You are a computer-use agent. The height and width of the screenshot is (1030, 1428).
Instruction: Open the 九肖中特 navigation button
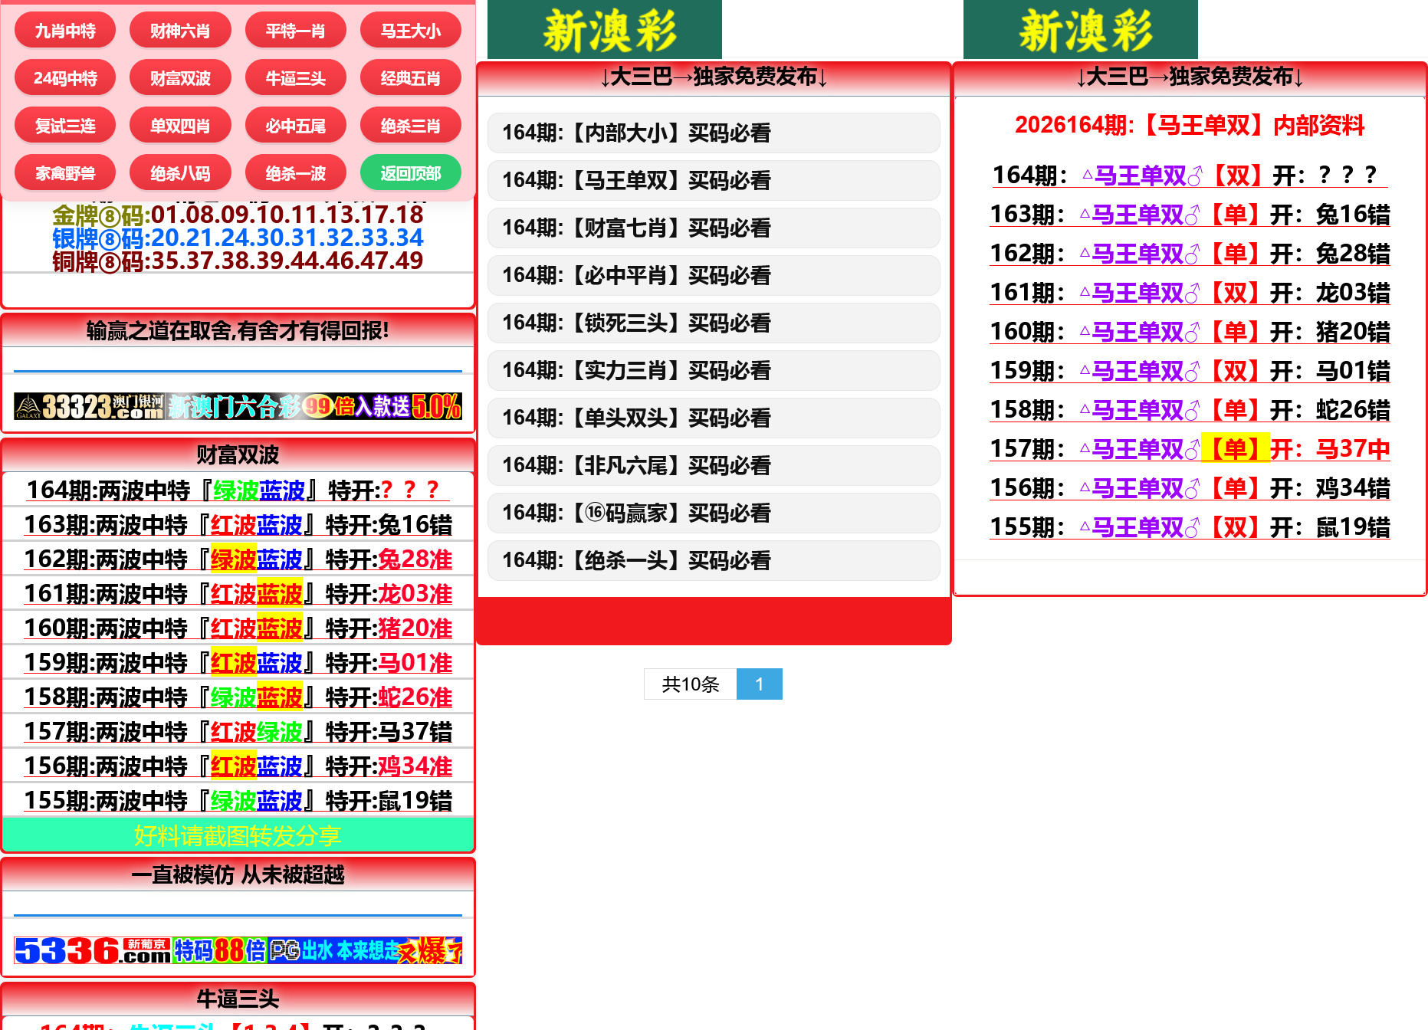pos(65,31)
